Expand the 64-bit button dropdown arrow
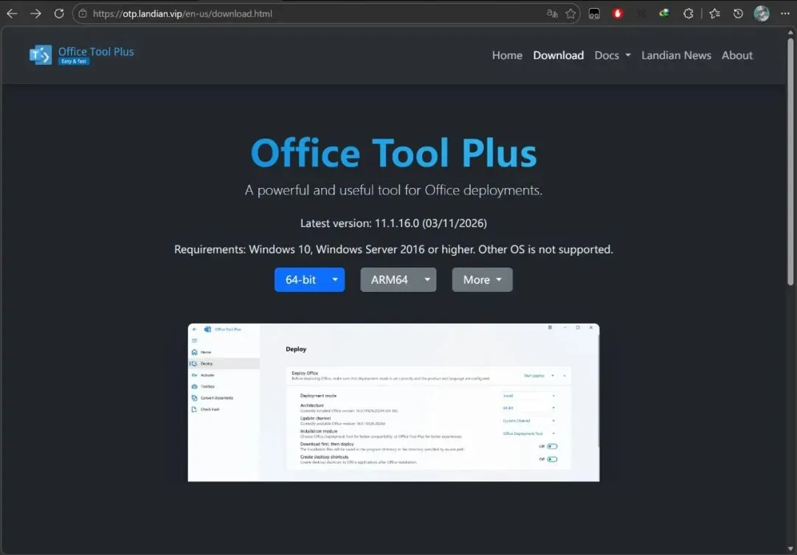This screenshot has width=797, height=555. [x=335, y=280]
